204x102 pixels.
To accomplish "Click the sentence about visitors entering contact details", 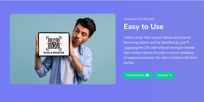I will coord(157,37).
